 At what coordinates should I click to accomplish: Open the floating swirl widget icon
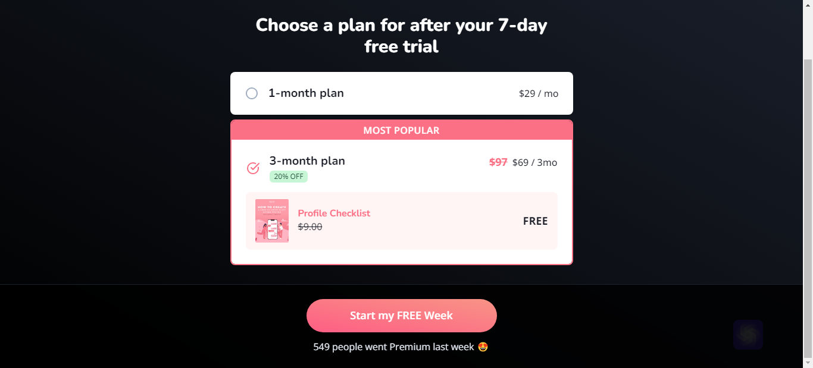tap(748, 335)
